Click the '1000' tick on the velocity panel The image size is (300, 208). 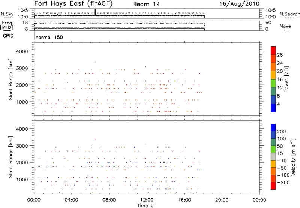coord(22,179)
